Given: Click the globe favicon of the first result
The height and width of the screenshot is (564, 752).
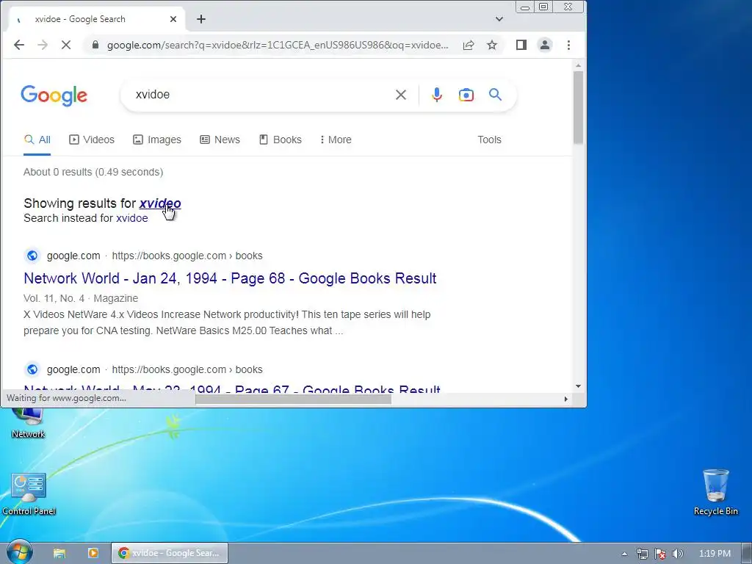Looking at the screenshot, I should 32,256.
